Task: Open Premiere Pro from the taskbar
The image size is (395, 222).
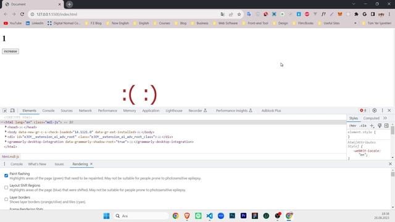Action: click(x=243, y=216)
